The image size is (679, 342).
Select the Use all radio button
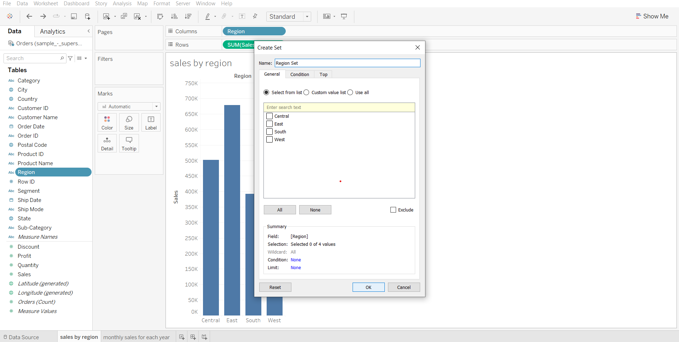pyautogui.click(x=350, y=92)
